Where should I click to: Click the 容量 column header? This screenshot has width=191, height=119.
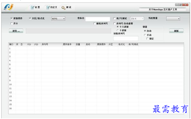(x=80, y=44)
